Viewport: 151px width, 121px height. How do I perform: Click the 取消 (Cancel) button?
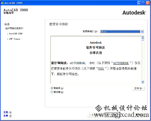coord(139,115)
